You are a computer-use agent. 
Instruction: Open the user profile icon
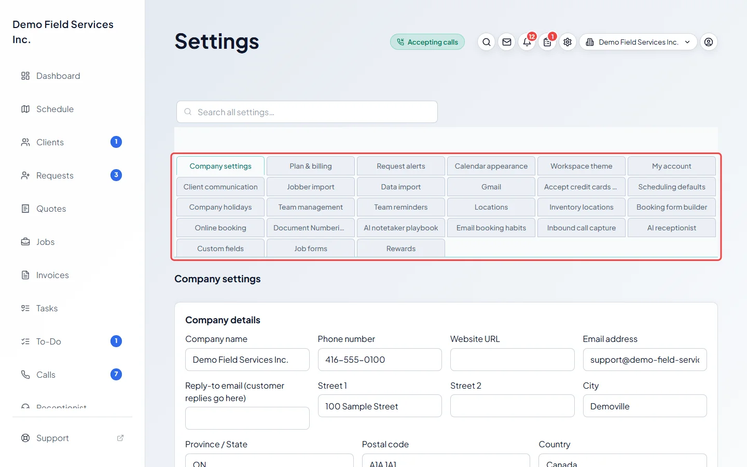coord(709,42)
